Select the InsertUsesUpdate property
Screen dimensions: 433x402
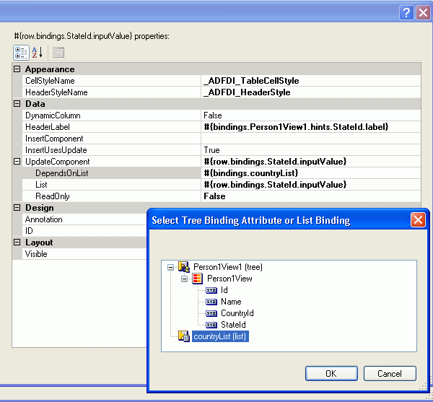pos(112,150)
